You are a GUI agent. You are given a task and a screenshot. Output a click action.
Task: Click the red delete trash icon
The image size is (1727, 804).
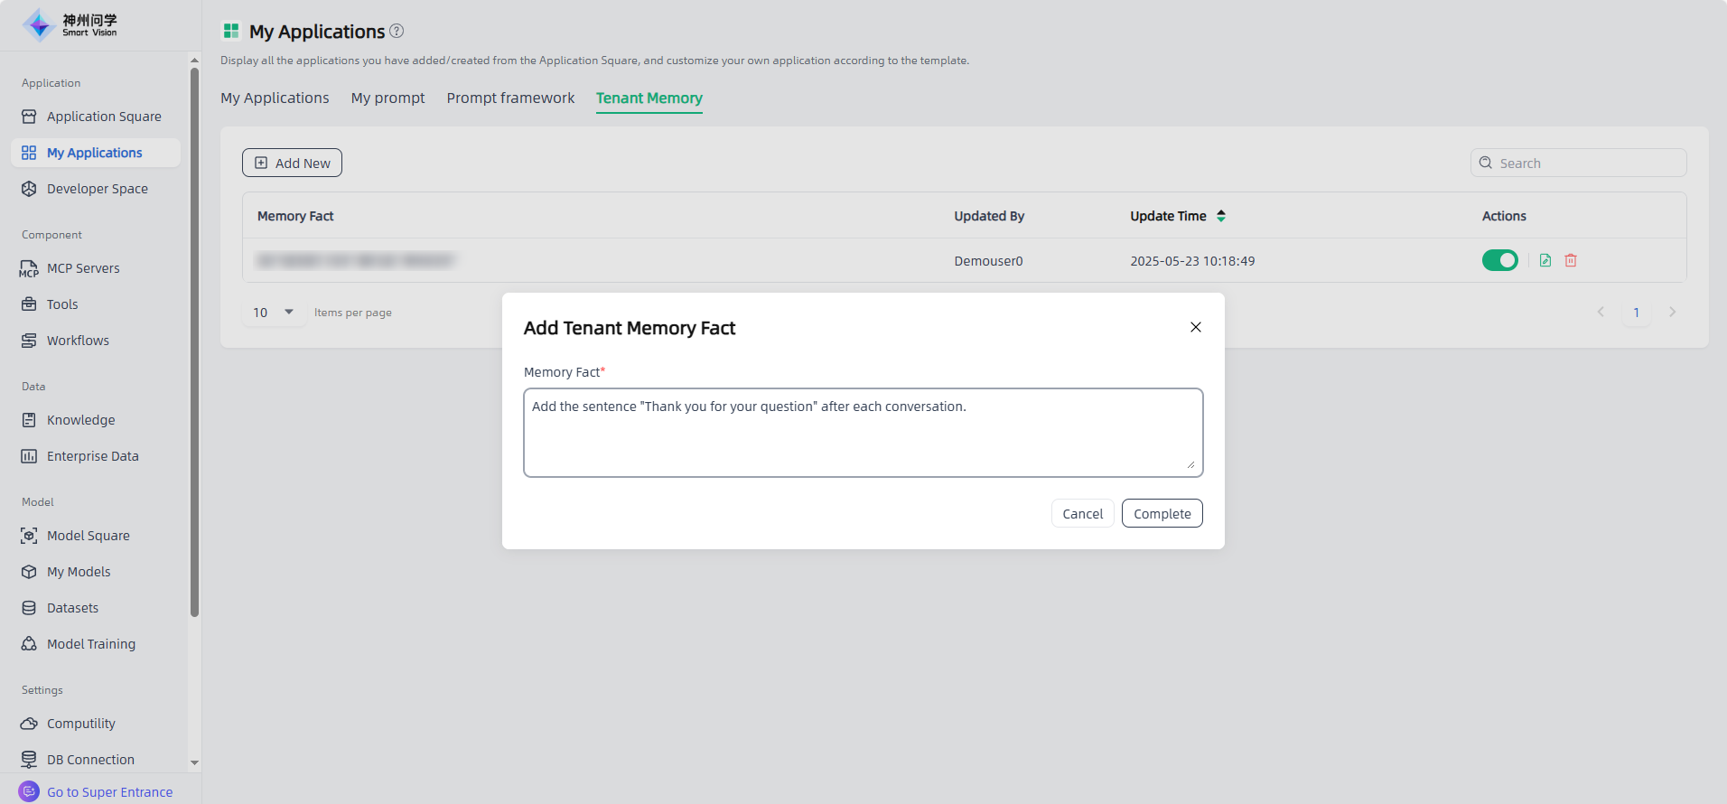tap(1571, 260)
